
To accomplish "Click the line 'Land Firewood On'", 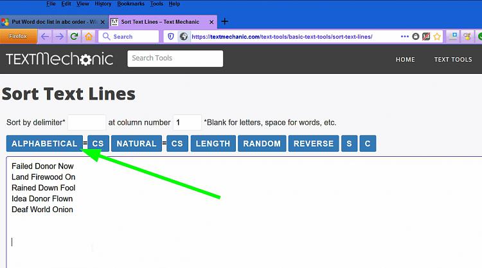I will point(43,177).
